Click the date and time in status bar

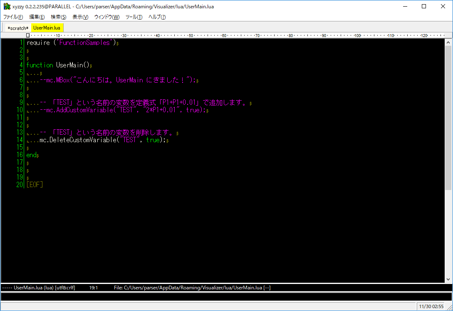(431, 306)
